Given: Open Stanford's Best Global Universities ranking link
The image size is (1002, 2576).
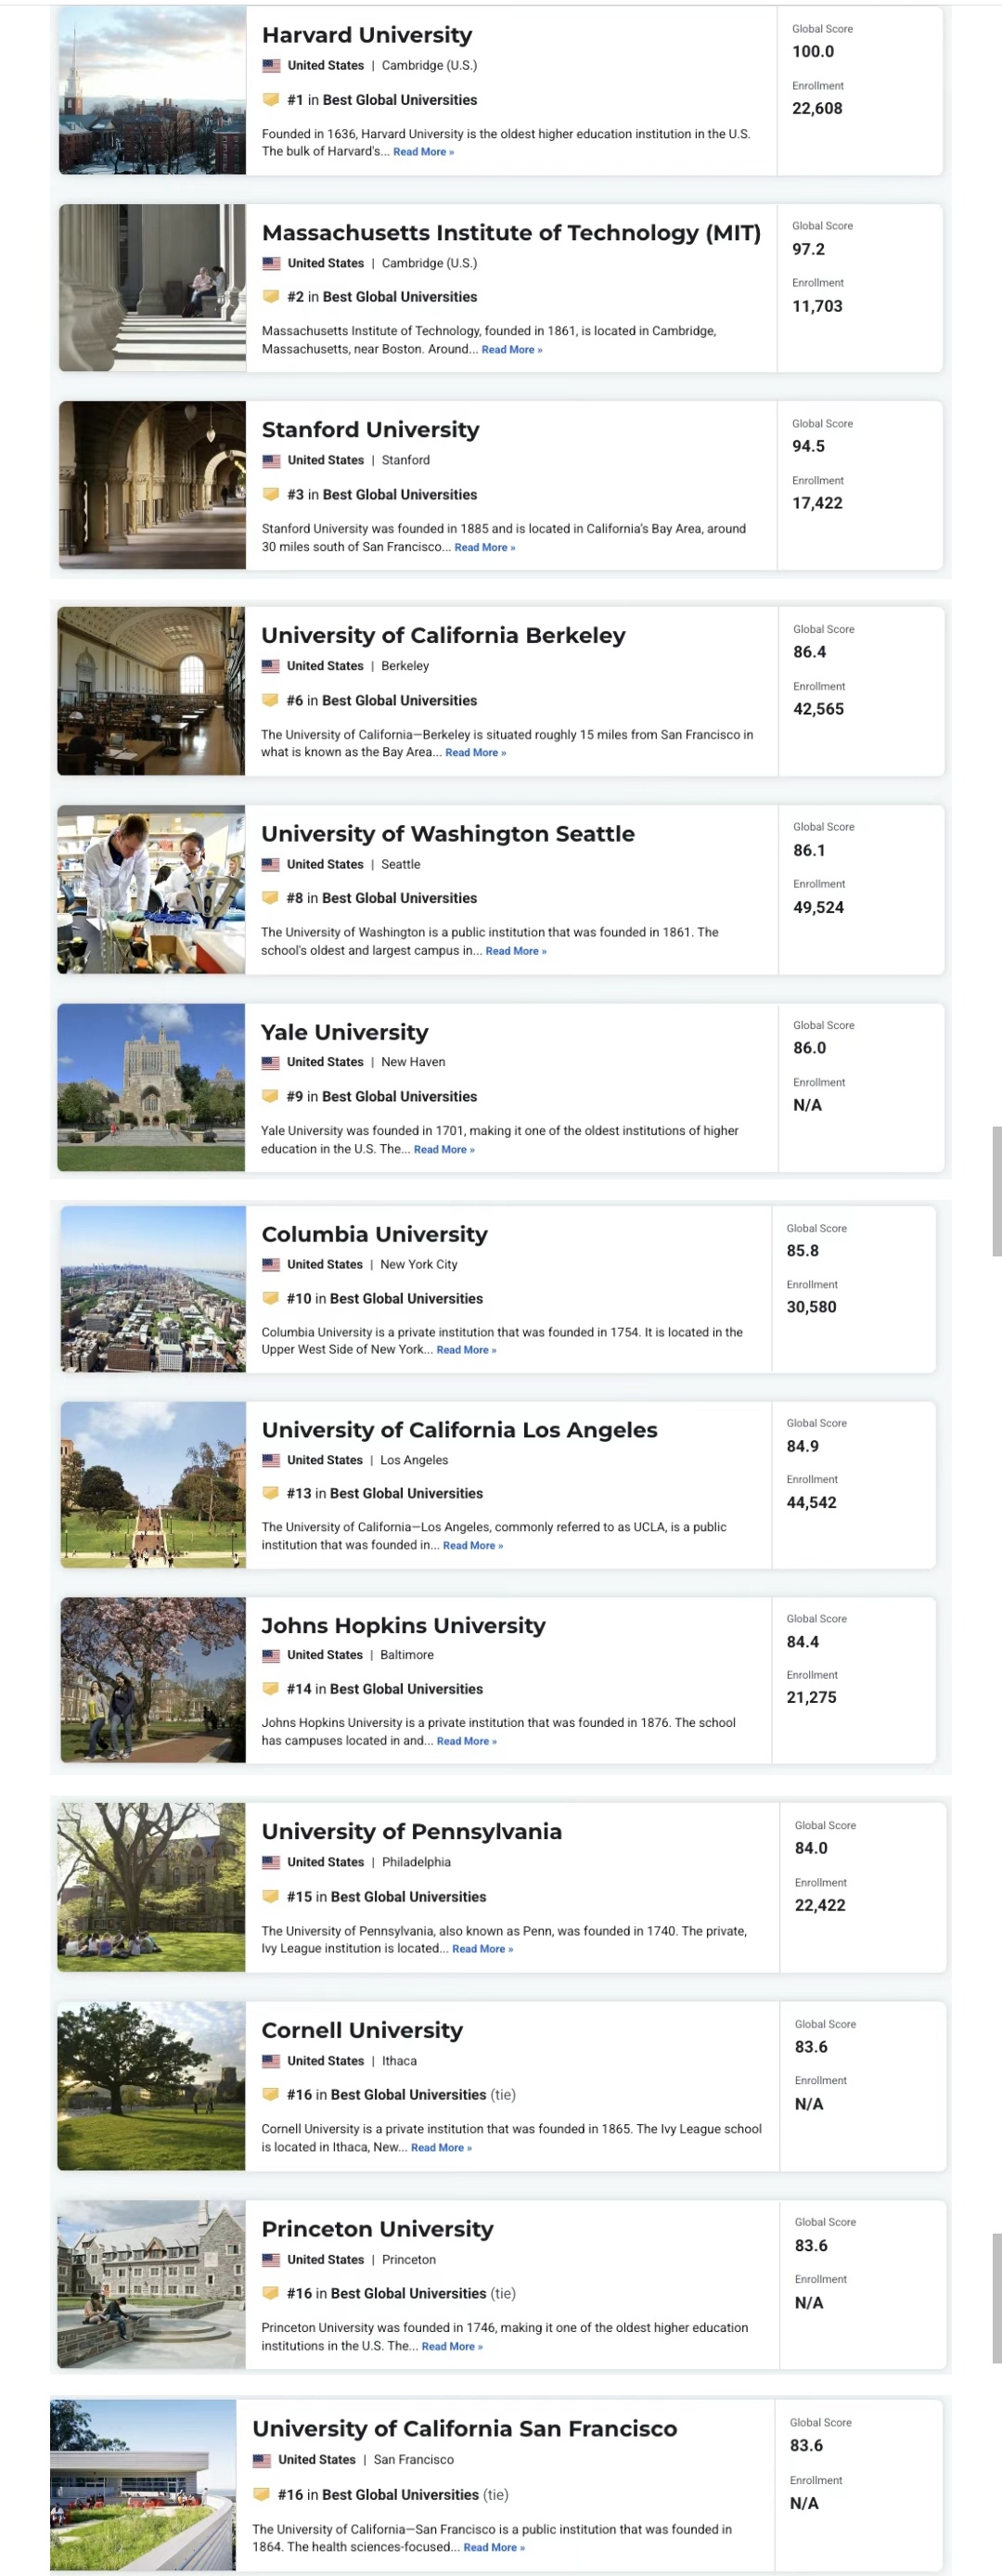Looking at the screenshot, I should pyautogui.click(x=399, y=495).
